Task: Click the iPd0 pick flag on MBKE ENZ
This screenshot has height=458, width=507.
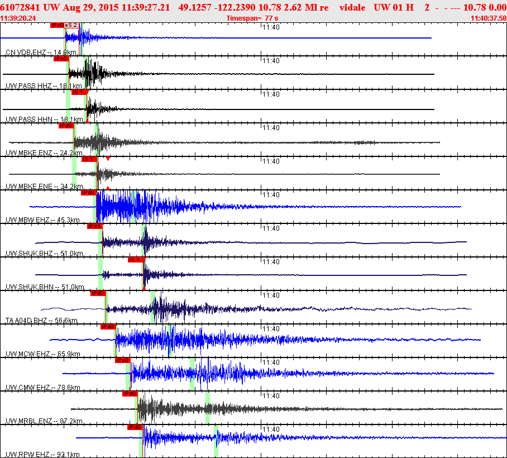Action: pos(66,126)
